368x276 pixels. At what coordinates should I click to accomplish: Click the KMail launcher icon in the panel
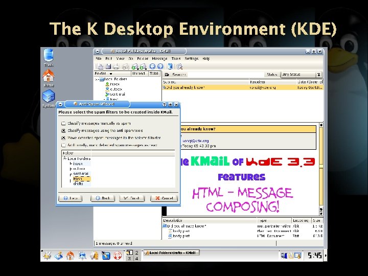[x=94, y=256]
